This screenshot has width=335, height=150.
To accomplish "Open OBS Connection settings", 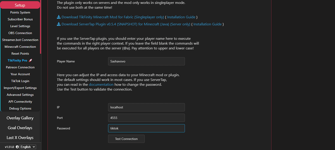I will point(20,33).
